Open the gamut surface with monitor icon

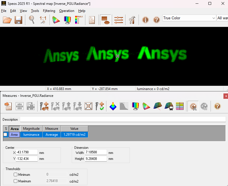pyautogui.click(x=169, y=106)
